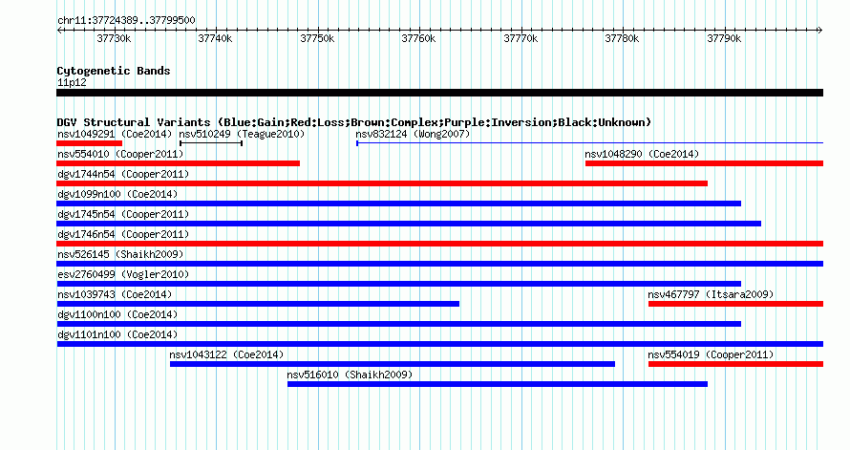Select the blue nsv526145 gain bar
Screen dimensions: 850x450
tap(440, 264)
